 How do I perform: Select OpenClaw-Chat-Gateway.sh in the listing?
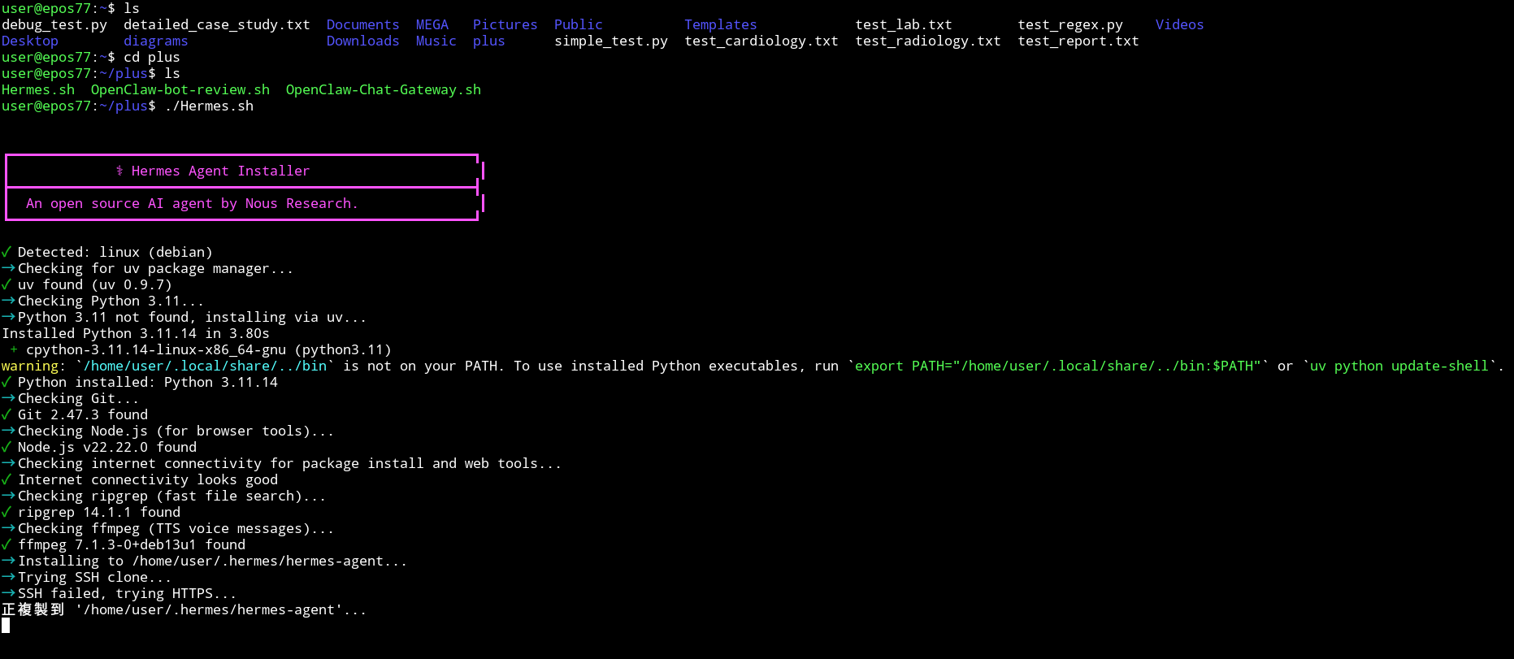[x=384, y=90]
